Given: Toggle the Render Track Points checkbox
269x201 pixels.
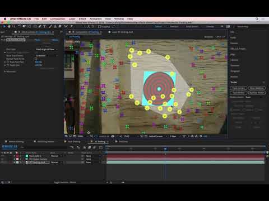Looking at the screenshot, I should click(36, 59).
